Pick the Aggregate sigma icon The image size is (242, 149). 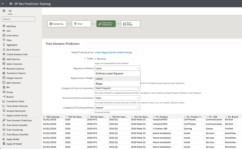(x=4, y=45)
